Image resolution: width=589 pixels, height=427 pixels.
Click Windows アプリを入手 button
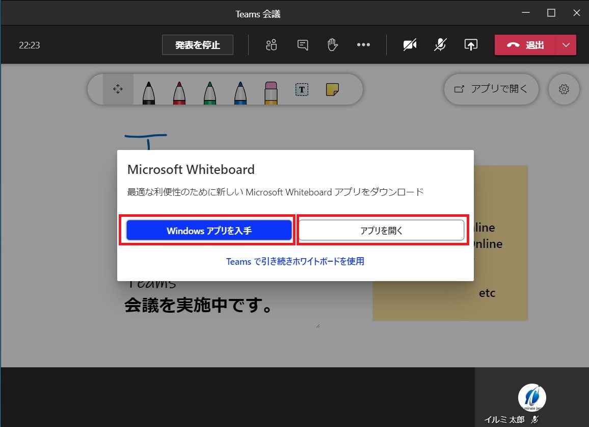[209, 230]
